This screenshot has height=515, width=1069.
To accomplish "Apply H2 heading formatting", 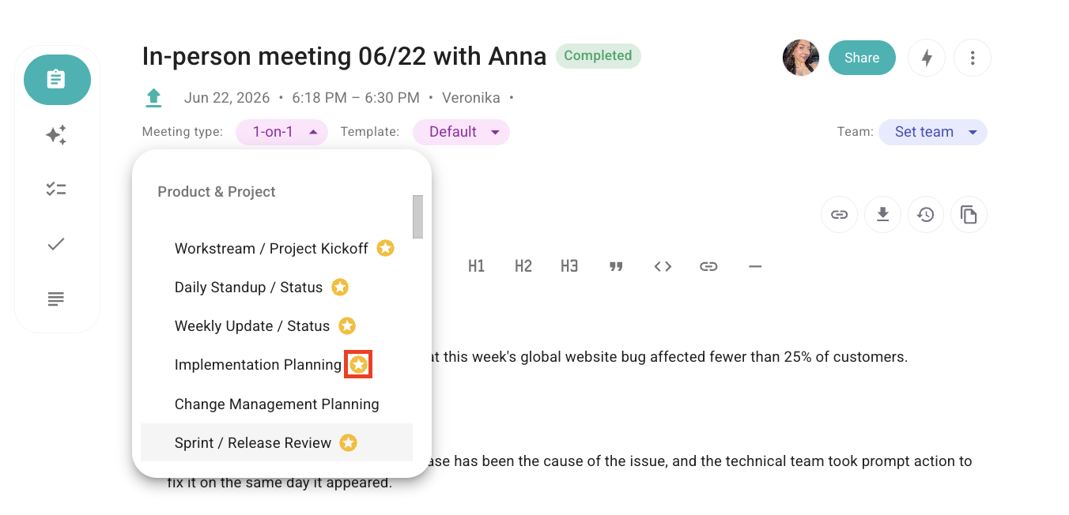I will coord(523,266).
